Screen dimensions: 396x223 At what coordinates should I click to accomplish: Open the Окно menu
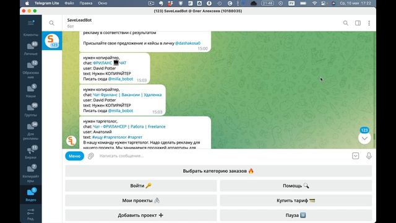103,3
